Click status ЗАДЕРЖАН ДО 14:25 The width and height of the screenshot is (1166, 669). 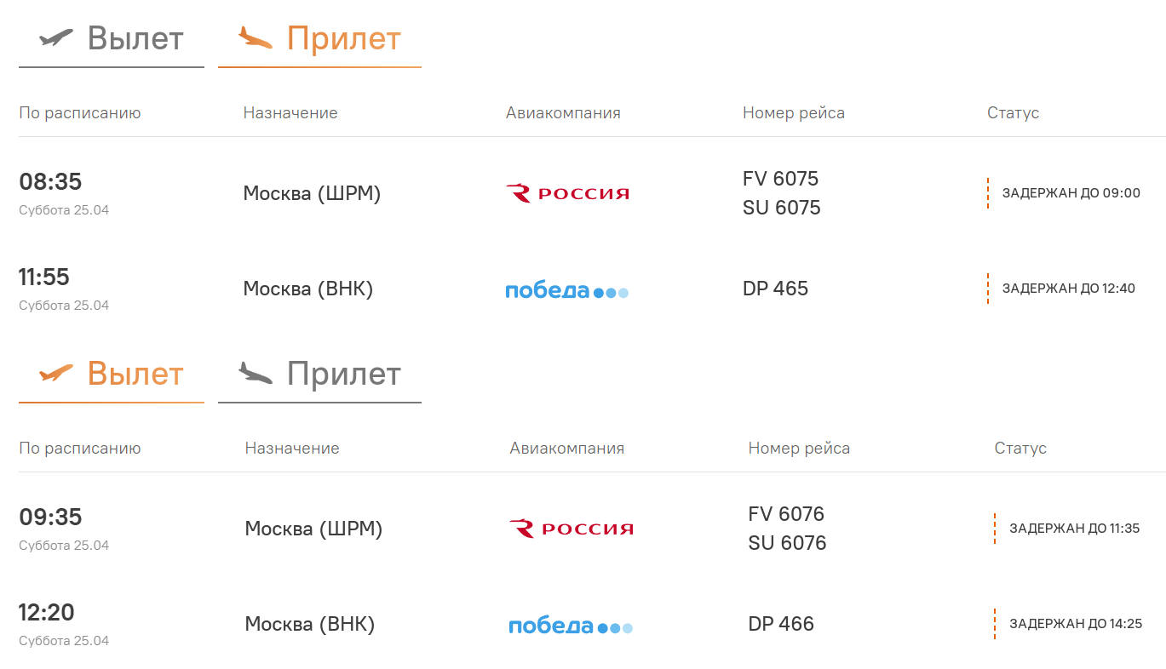click(1074, 624)
